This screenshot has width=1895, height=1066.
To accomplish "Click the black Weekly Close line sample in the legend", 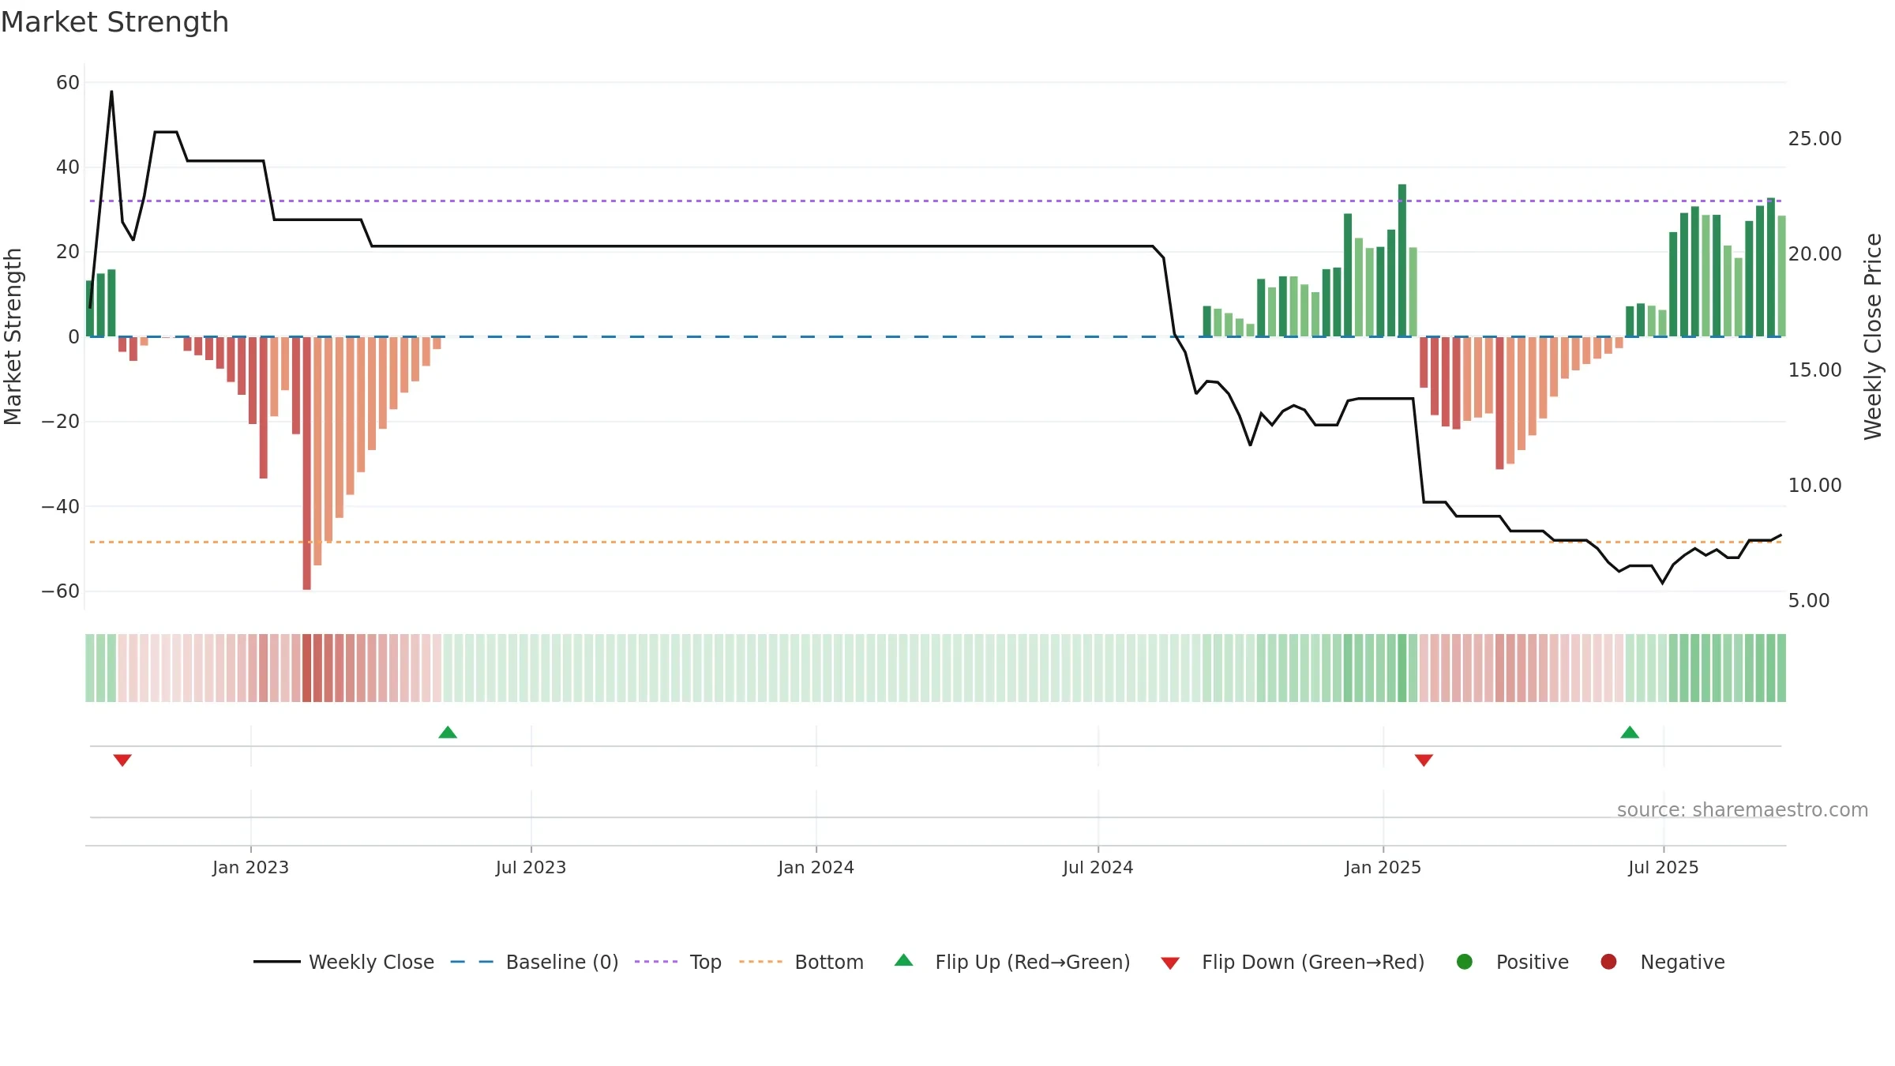I will coord(276,962).
